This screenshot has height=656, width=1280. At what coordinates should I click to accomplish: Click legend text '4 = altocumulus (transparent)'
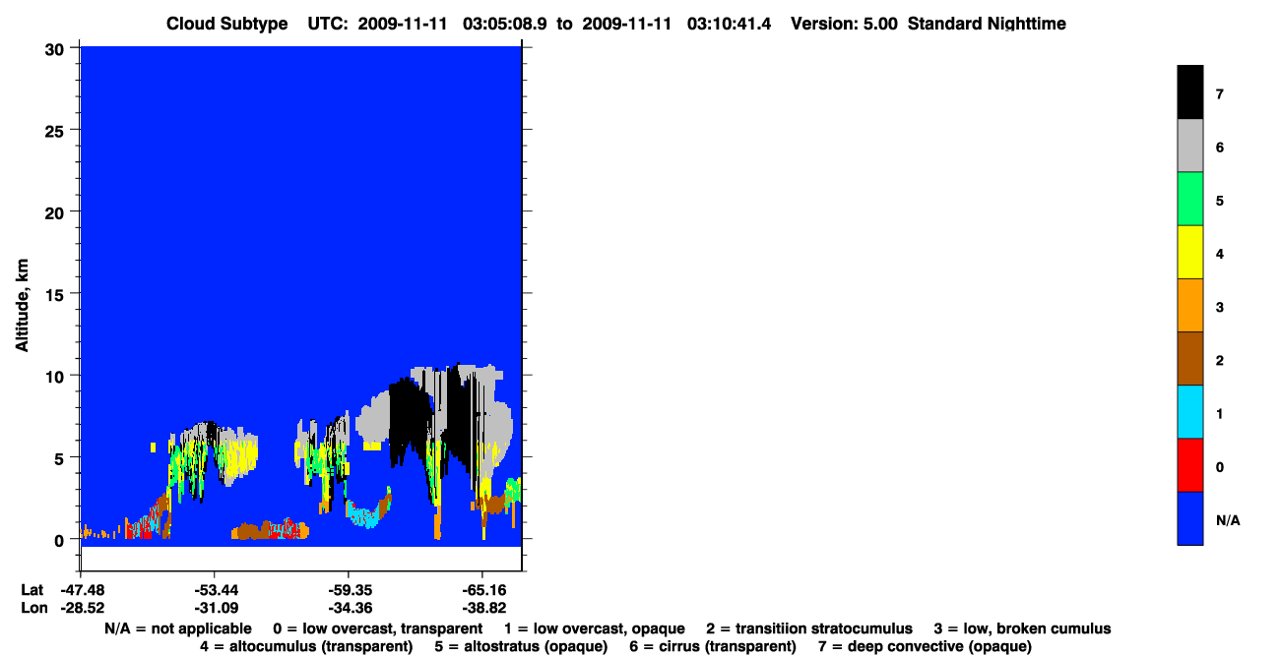306,646
